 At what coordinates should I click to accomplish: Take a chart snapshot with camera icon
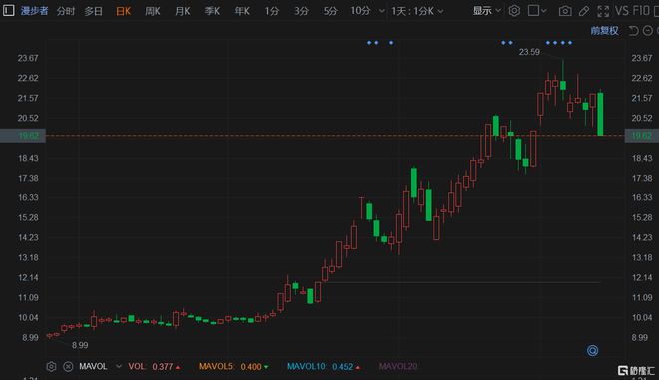565,11
